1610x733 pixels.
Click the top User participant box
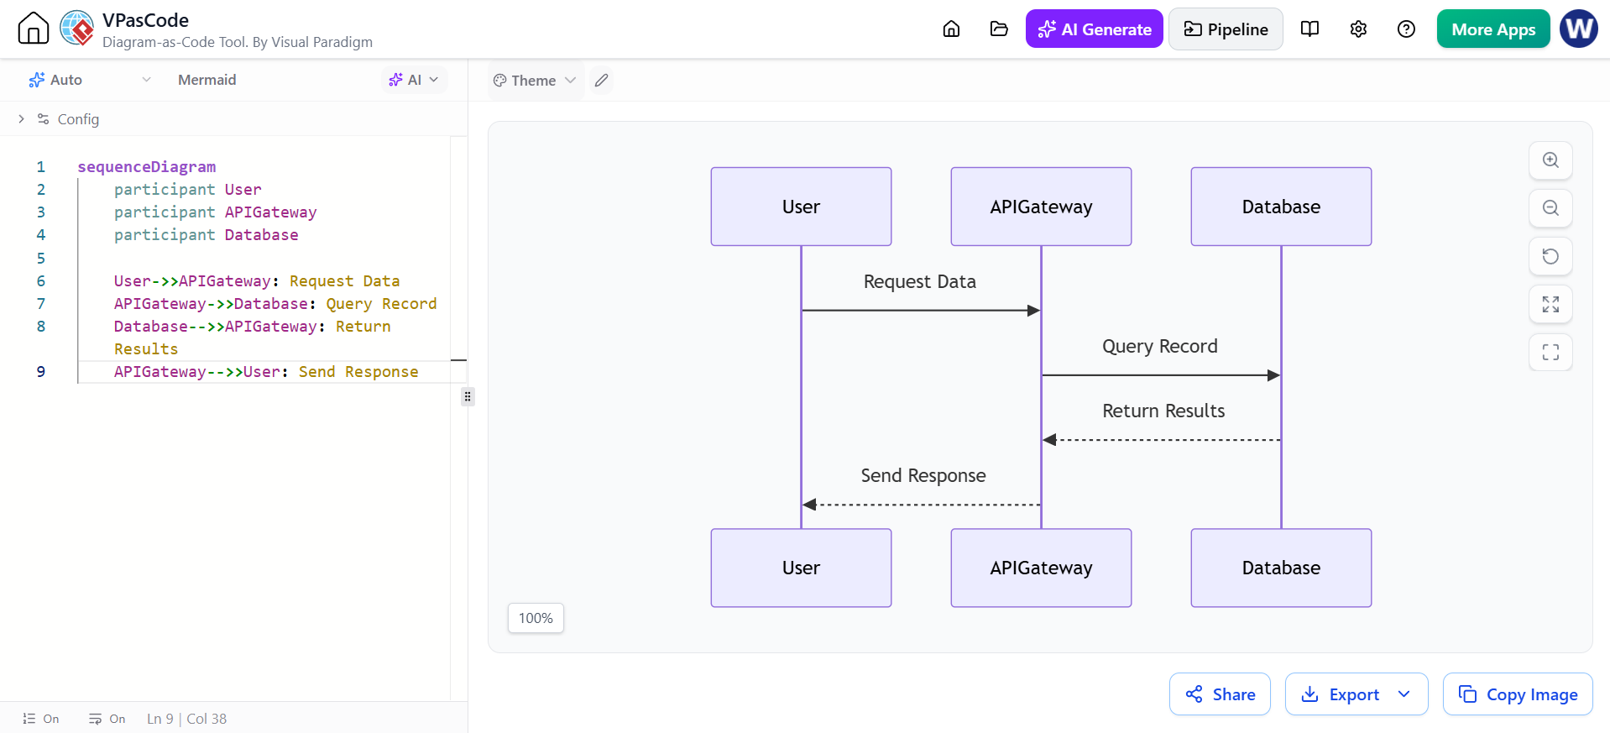(x=801, y=207)
